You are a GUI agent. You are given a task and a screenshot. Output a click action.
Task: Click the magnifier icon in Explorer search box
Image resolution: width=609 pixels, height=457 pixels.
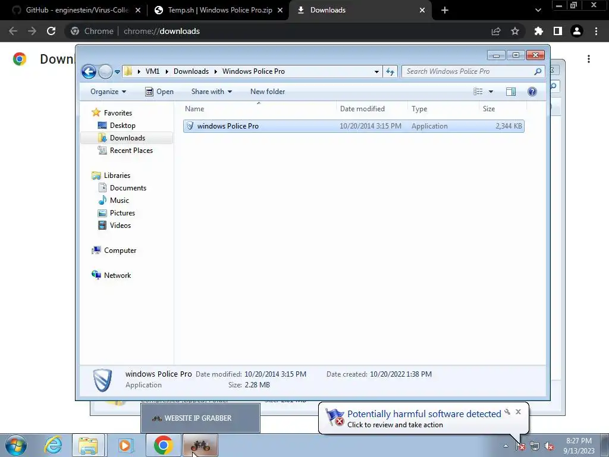(538, 71)
